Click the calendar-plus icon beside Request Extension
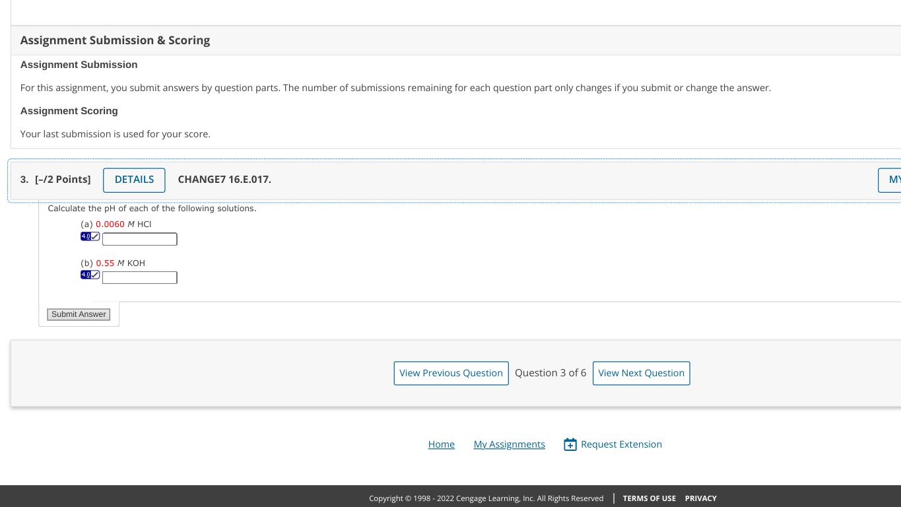This screenshot has width=901, height=507. click(570, 444)
